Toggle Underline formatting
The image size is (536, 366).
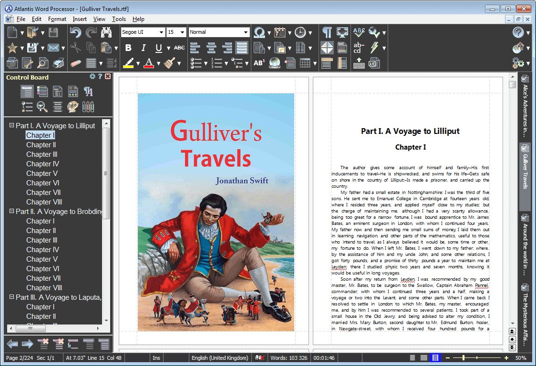click(x=159, y=48)
